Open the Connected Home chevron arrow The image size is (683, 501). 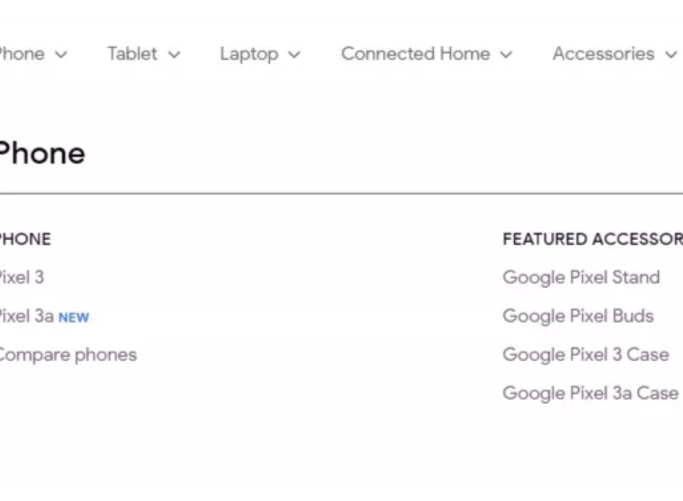pos(506,55)
